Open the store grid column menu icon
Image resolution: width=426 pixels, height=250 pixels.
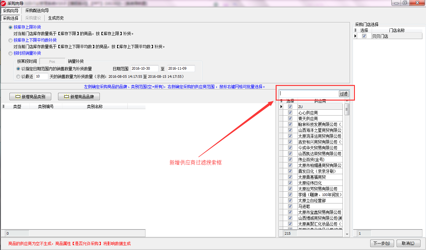click(x=356, y=30)
